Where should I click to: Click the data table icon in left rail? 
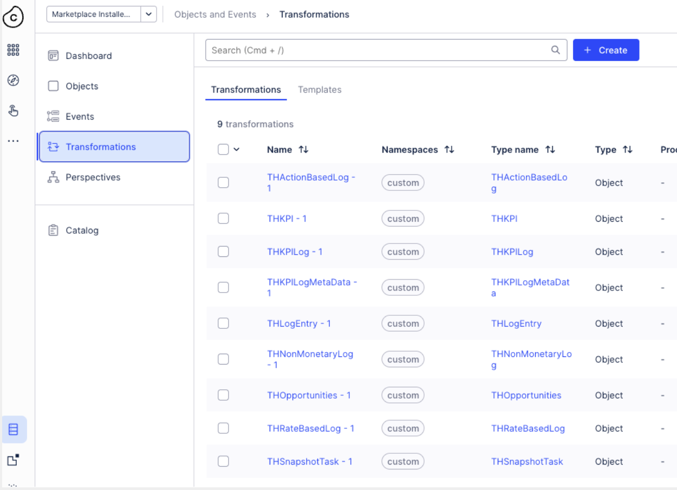pos(14,429)
